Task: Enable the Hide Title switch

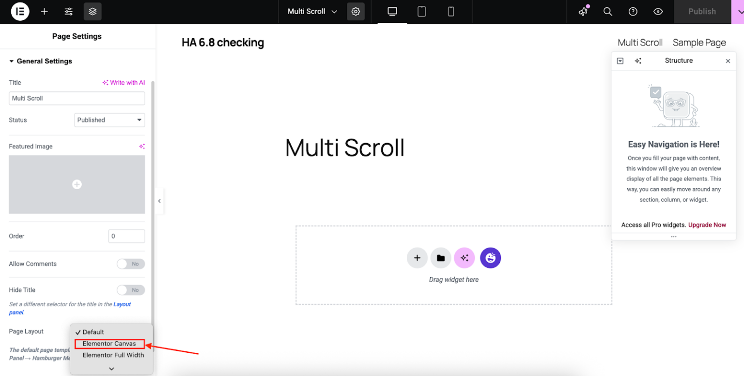Action: coord(130,290)
